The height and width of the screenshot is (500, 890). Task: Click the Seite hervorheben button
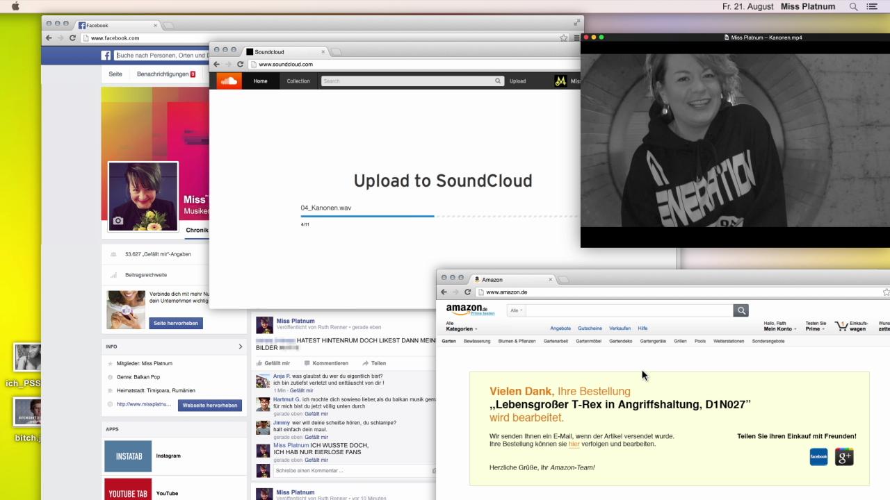click(176, 323)
